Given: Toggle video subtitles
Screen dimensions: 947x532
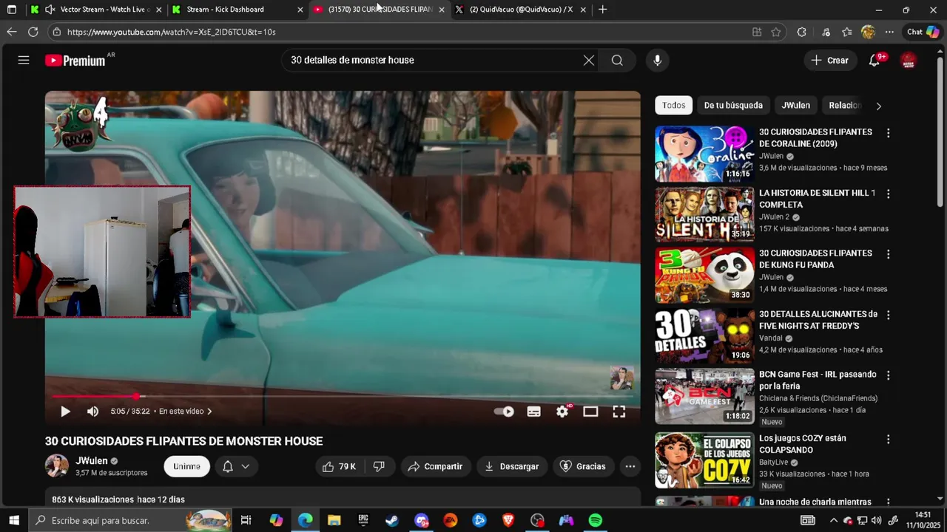Looking at the screenshot, I should [x=533, y=412].
